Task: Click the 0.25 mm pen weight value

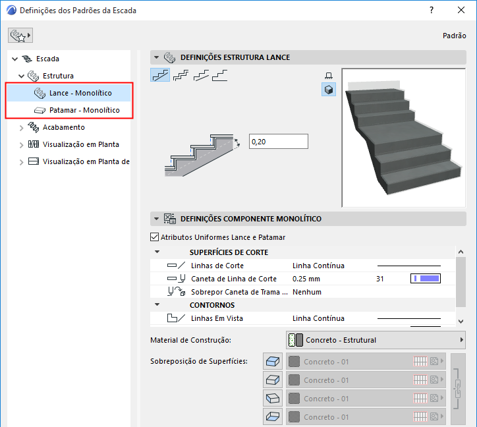Action: pos(306,279)
